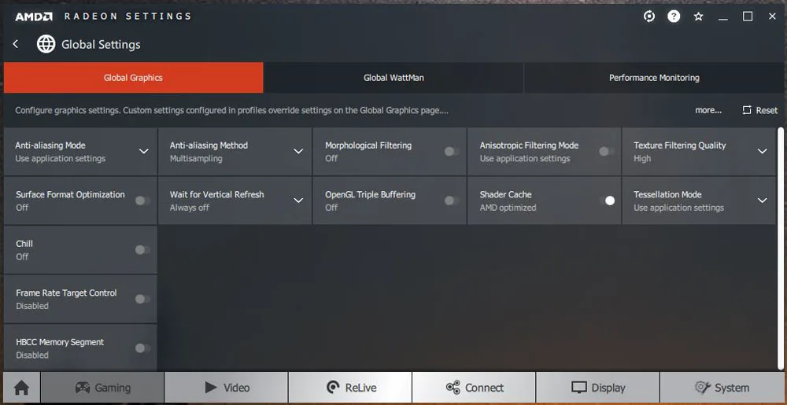Open the Connect section
This screenshot has width=787, height=405.
click(x=475, y=388)
